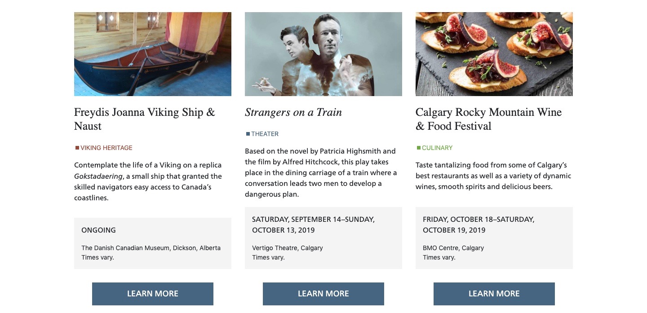This screenshot has width=647, height=313.
Task: Click the Vertigo Theatre, Calgary venue text
Action: tap(288, 248)
